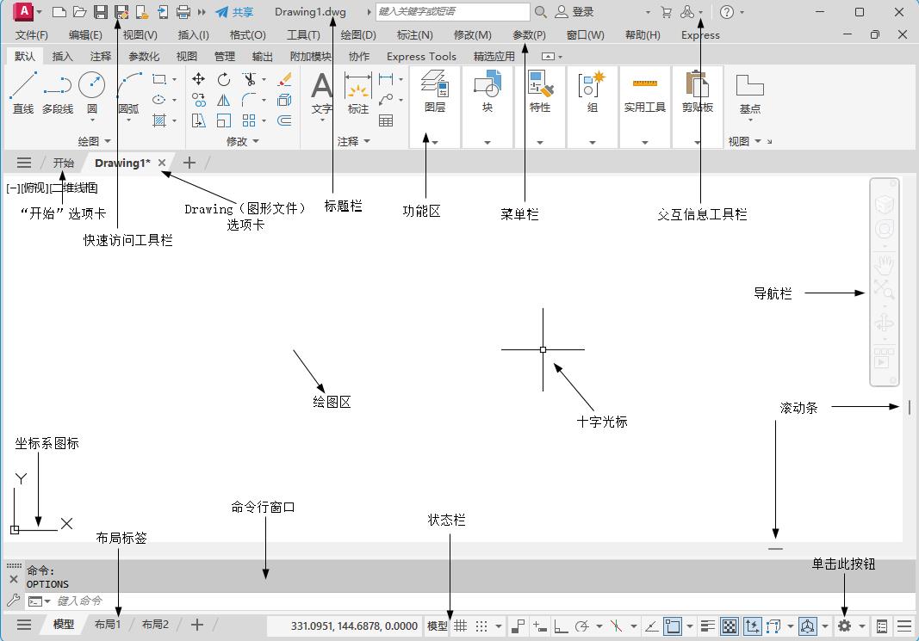Toggle the grid display in status bar
This screenshot has width=919, height=641.
click(461, 626)
